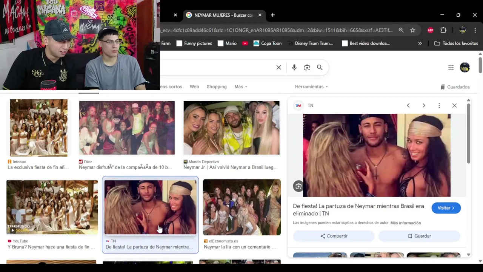Select the TN De fiesta thumbnail

coord(150,207)
